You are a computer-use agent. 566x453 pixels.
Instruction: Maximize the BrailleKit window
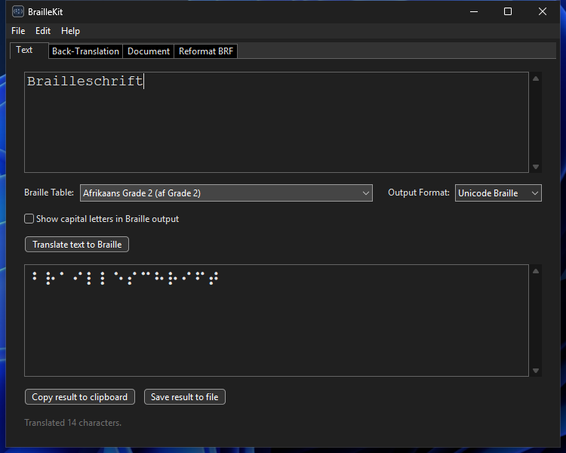(508, 11)
